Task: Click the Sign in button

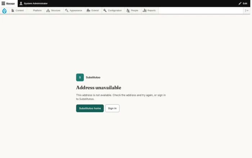Action: tap(112, 108)
